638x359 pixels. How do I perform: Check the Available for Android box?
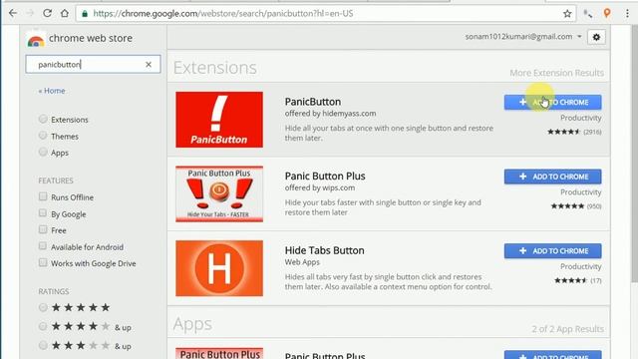(43, 246)
